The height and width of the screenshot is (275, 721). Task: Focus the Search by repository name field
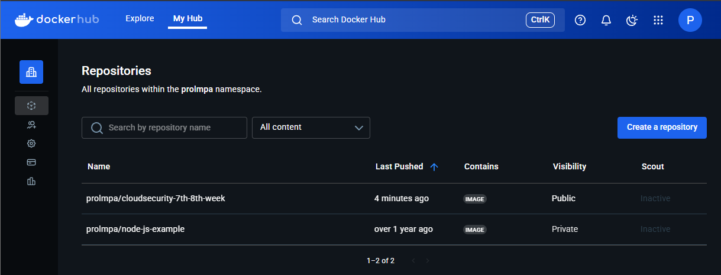point(164,127)
